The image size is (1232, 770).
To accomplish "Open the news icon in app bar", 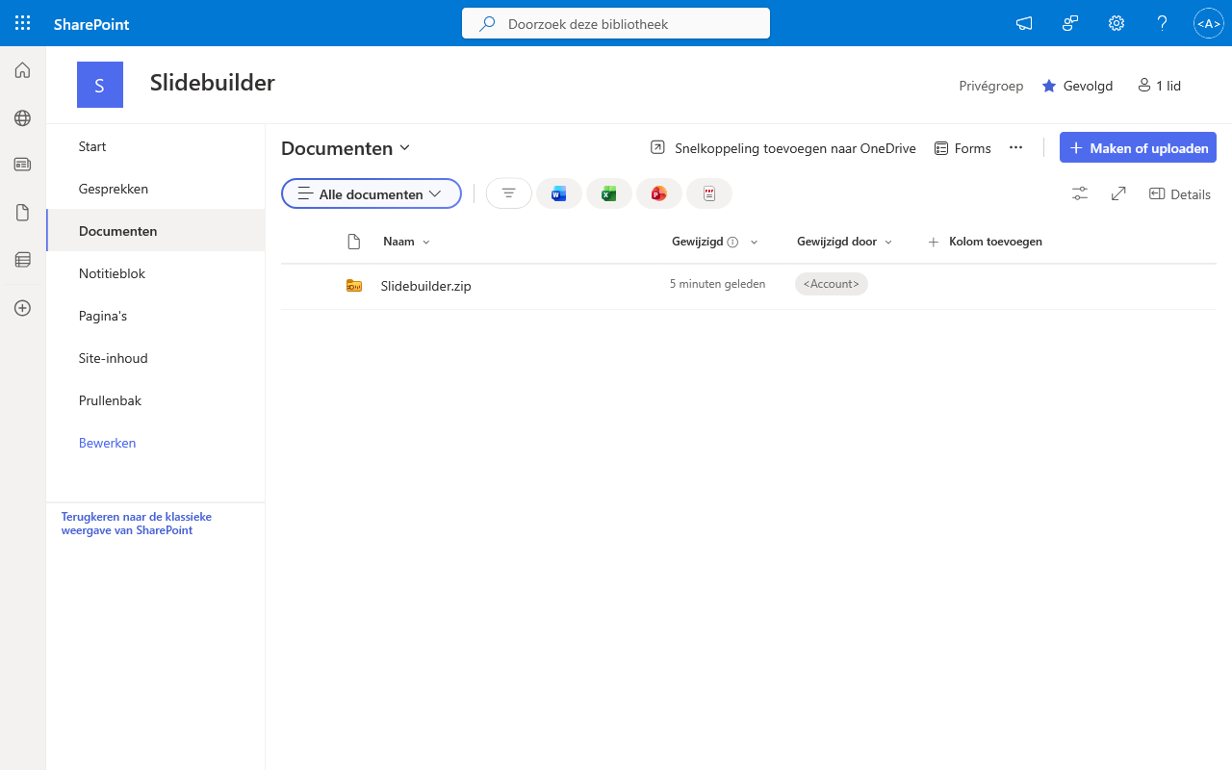I will click(22, 165).
